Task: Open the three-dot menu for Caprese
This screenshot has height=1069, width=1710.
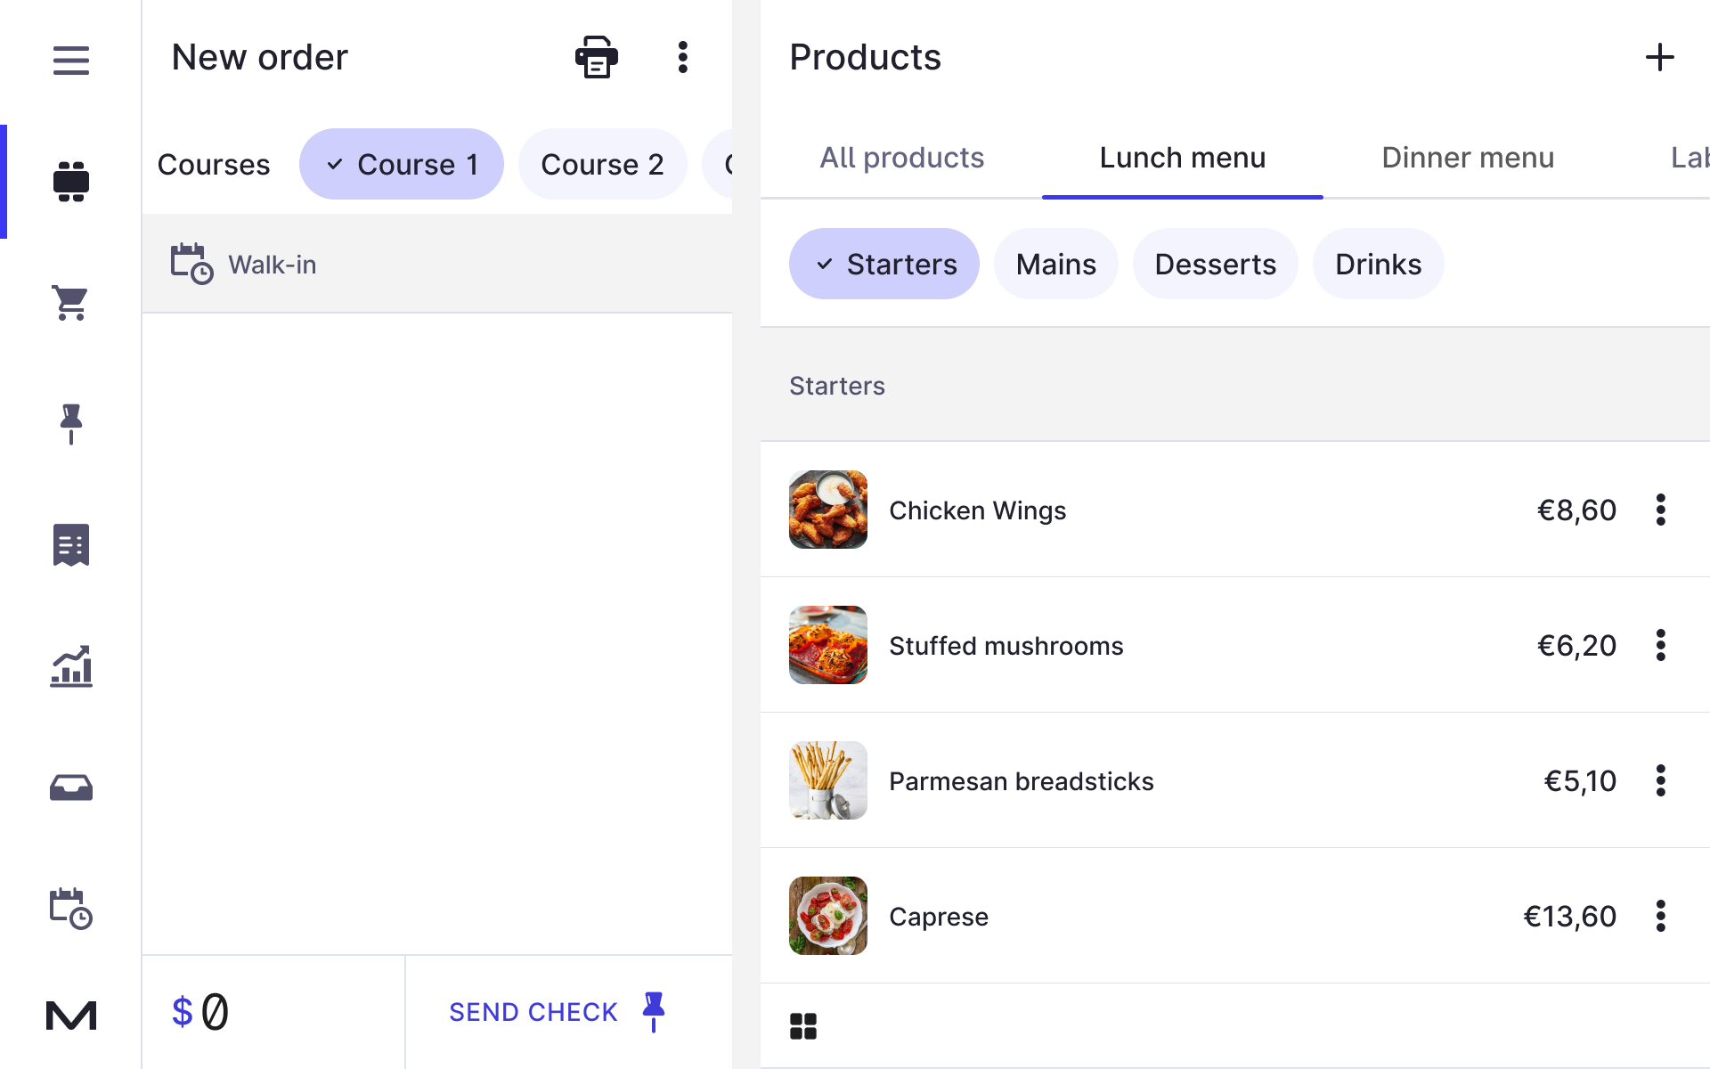Action: 1661,916
